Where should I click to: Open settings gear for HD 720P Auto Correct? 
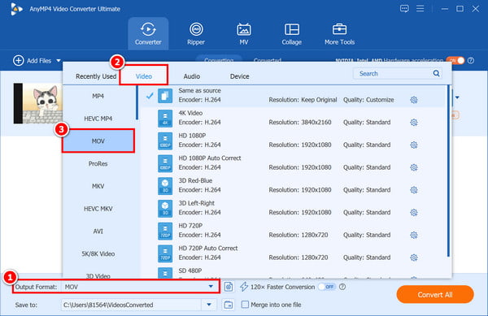(414, 258)
